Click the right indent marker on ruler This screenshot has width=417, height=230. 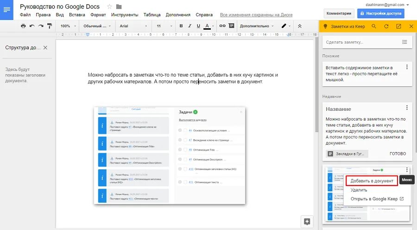[289, 35]
